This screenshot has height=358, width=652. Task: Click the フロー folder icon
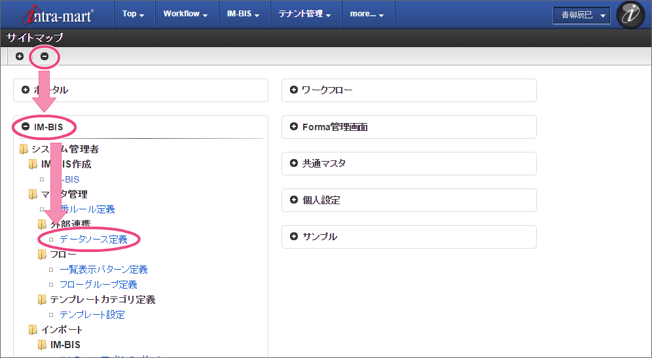(x=42, y=254)
